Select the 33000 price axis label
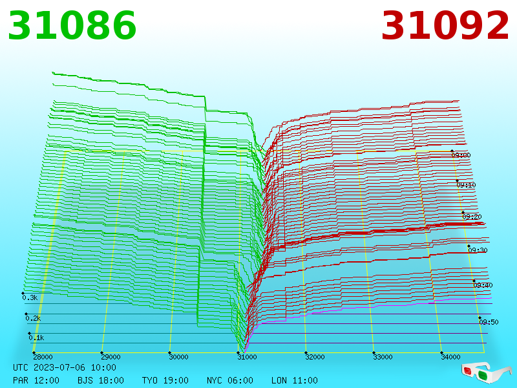517x388 pixels. (383, 357)
